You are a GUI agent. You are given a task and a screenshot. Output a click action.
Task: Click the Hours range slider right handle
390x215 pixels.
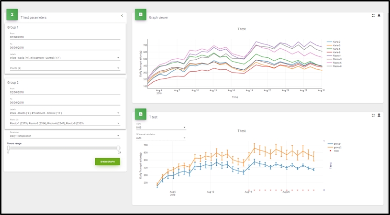[119, 148]
